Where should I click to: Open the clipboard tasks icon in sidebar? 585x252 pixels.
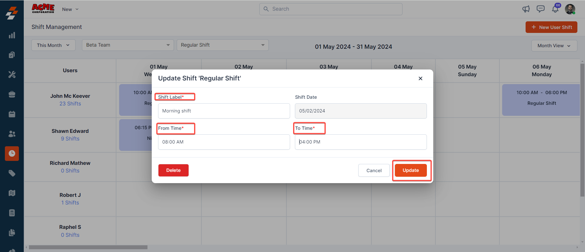pyautogui.click(x=12, y=55)
